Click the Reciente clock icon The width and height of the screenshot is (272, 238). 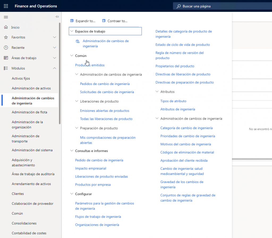(x=6, y=48)
